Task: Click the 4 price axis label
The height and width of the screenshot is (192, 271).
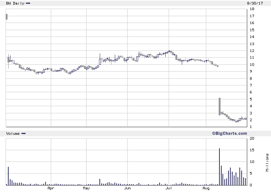Action: pyautogui.click(x=251, y=106)
